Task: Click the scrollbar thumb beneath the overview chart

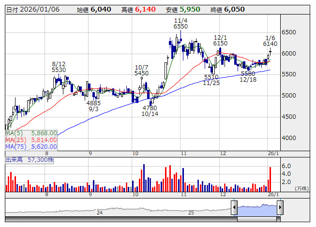Action: [x=257, y=219]
